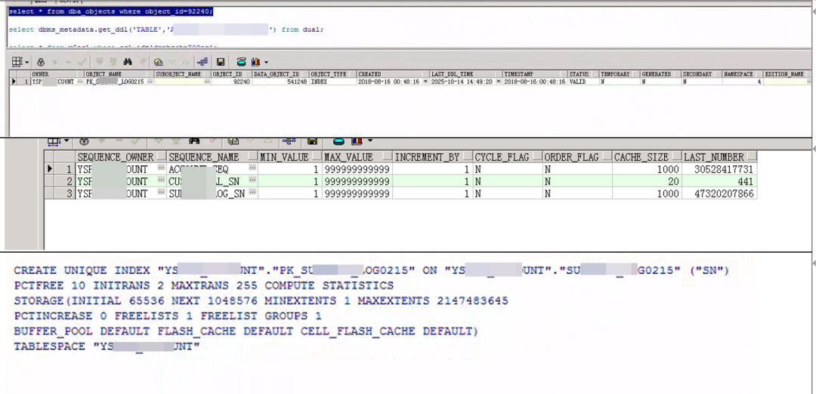Screen dimensions: 816x394
Task: Select the STATUS cell showing VALID
Action: [x=583, y=82]
